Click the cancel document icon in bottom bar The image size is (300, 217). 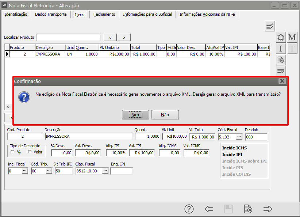pyautogui.click(x=248, y=209)
